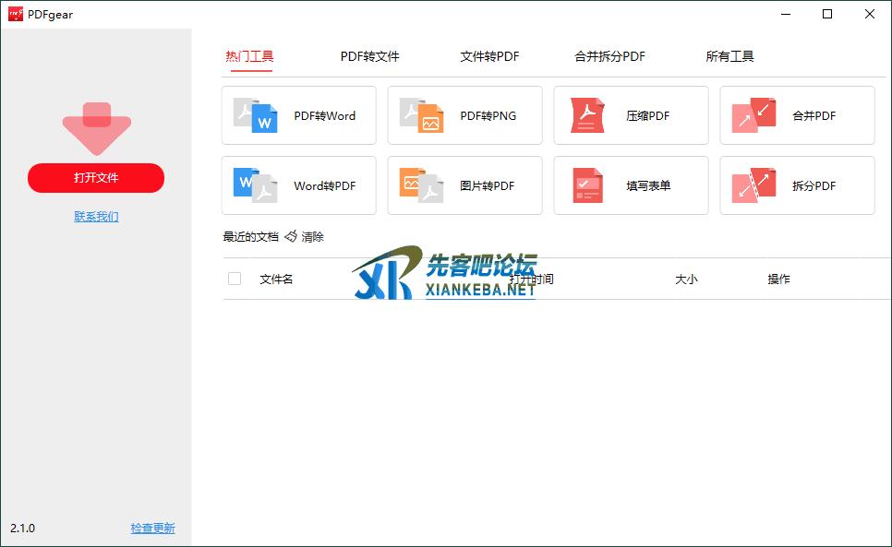Screen dimensions: 892x547
Task: Click the broom icon beside 清除
Action: coord(291,237)
